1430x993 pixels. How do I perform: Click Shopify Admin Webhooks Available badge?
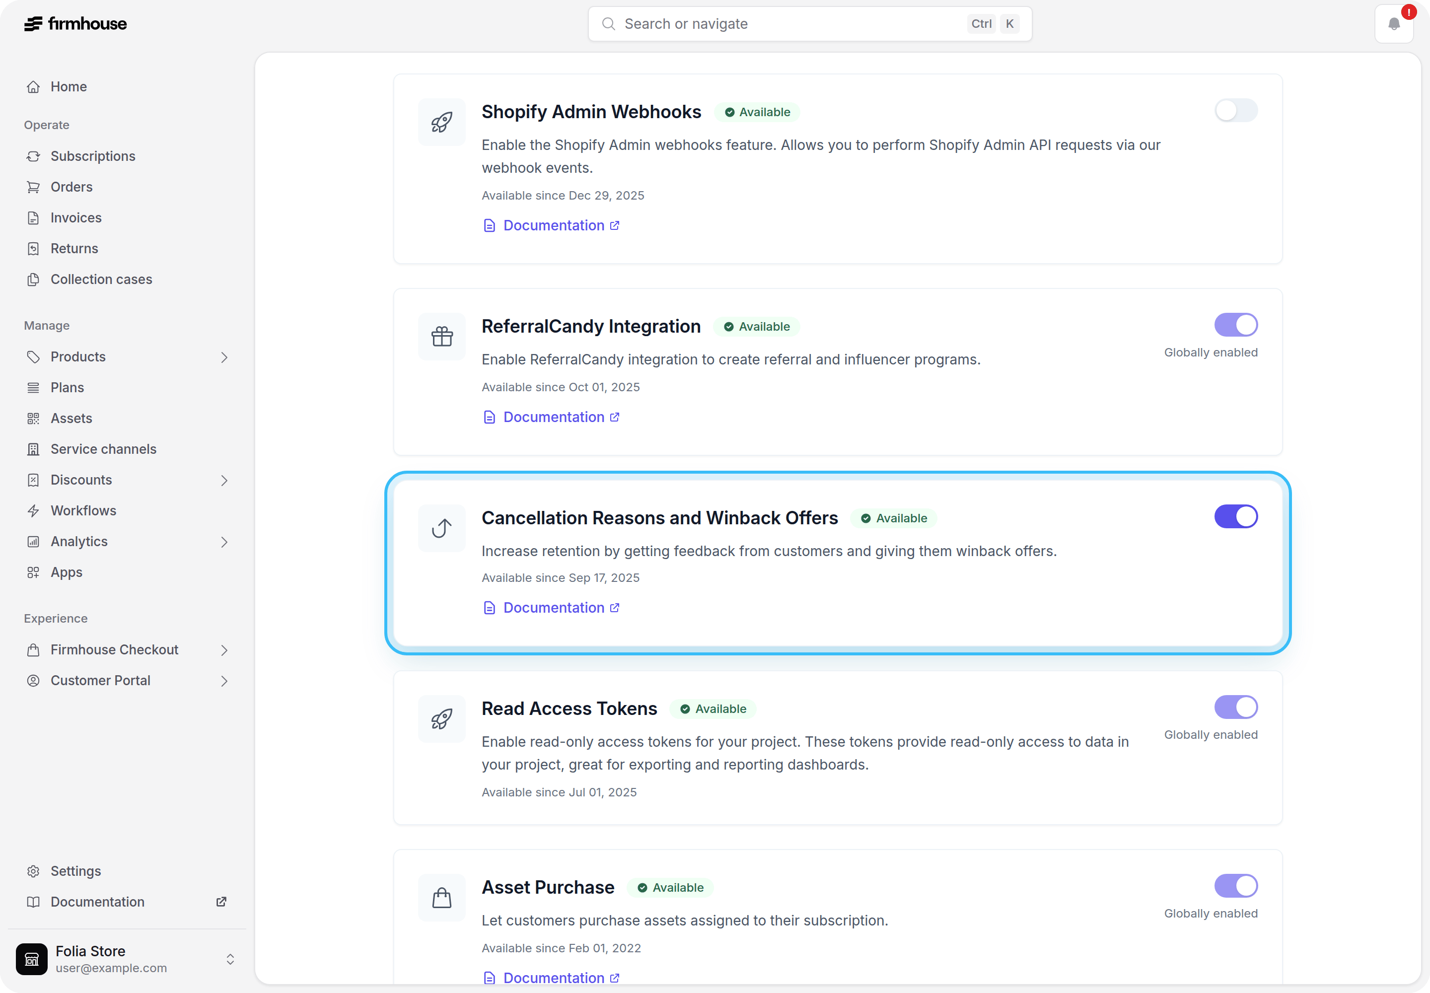(x=757, y=112)
